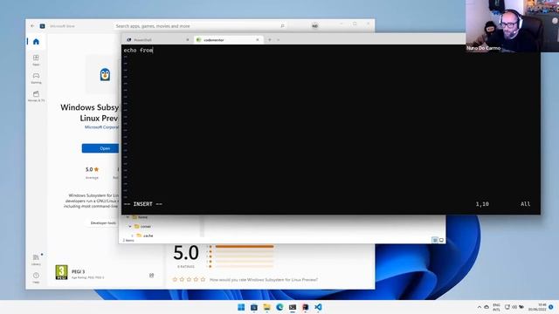
Task: Click Open button for Windows Subsystem for Linux
Action: (x=100, y=148)
